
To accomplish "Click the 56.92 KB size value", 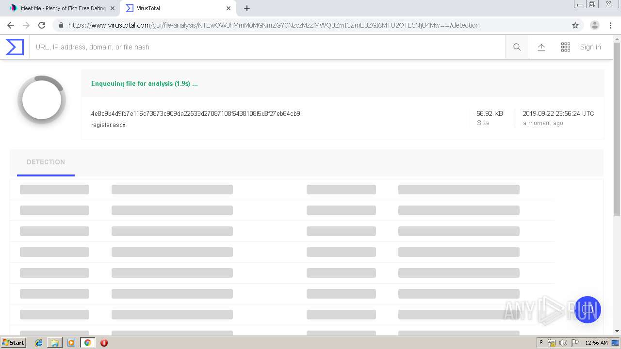I will [490, 113].
